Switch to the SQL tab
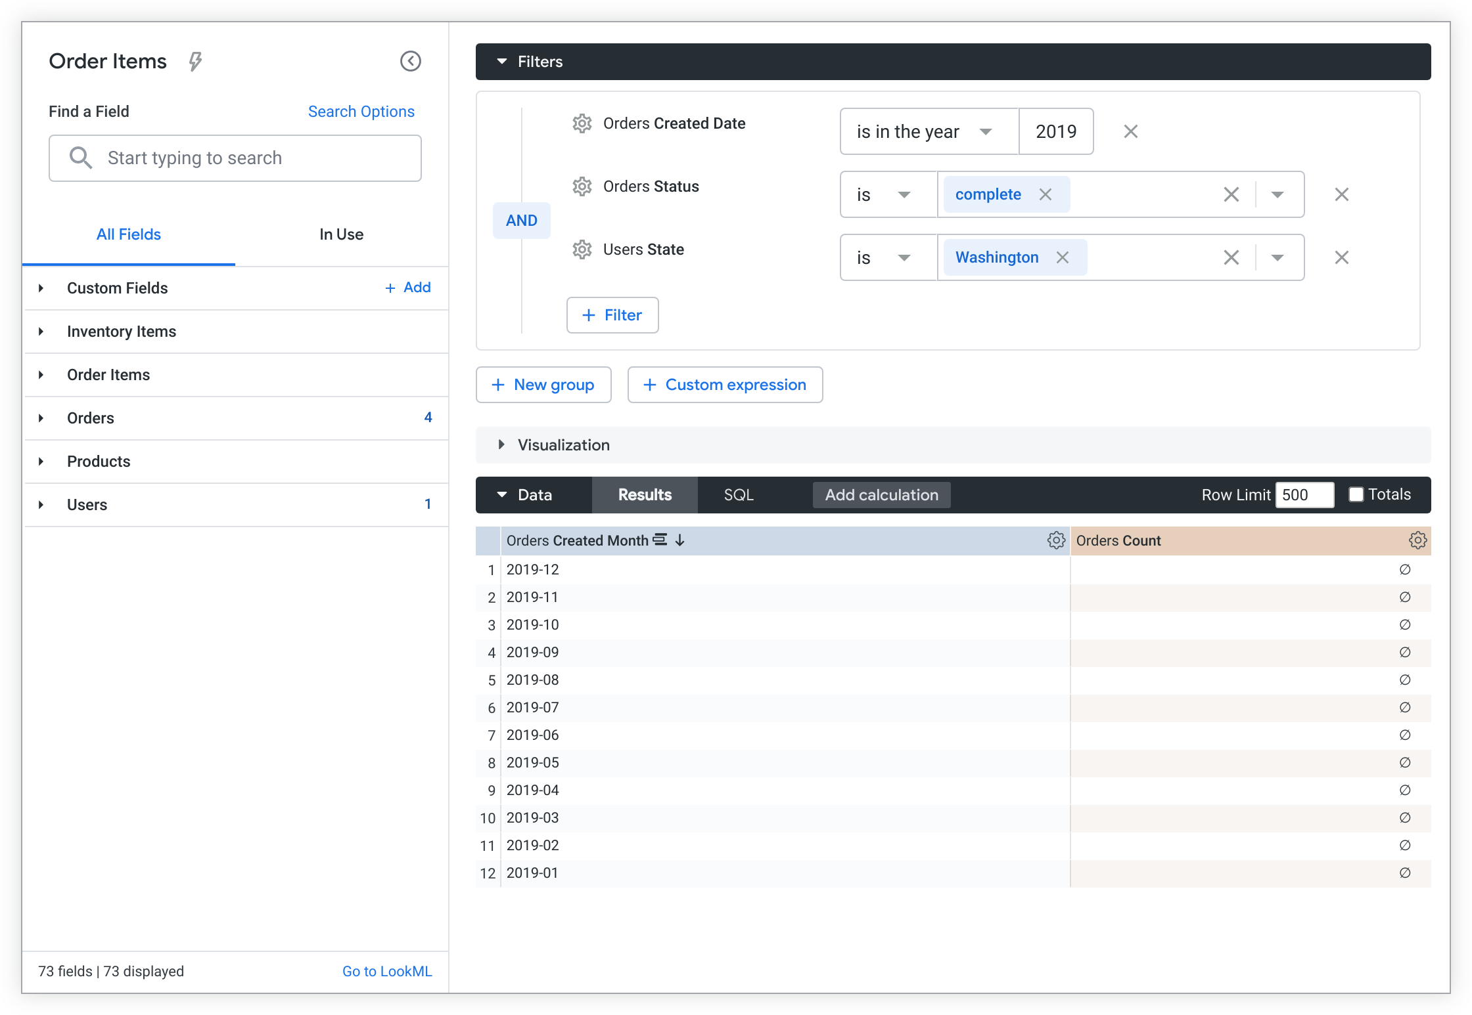The width and height of the screenshot is (1472, 1015). [x=739, y=495]
